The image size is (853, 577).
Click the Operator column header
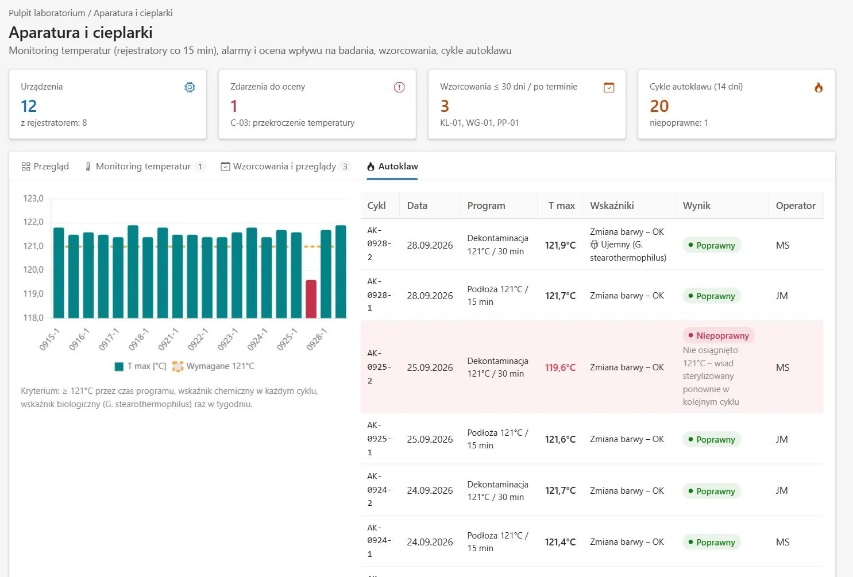click(796, 206)
